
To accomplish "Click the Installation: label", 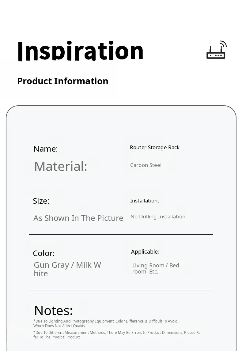I will click(145, 201).
